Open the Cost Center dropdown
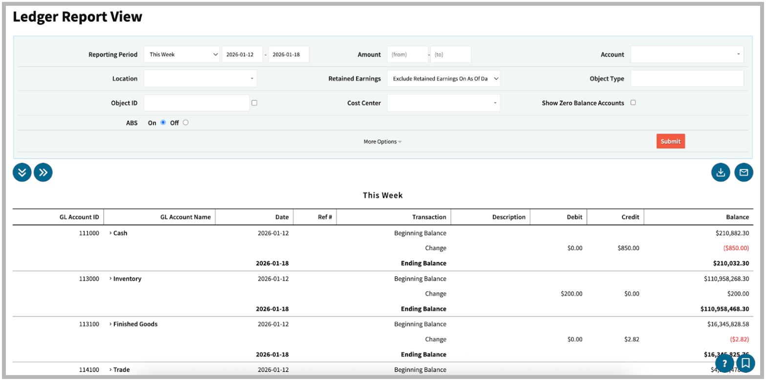The image size is (766, 381). 443,103
